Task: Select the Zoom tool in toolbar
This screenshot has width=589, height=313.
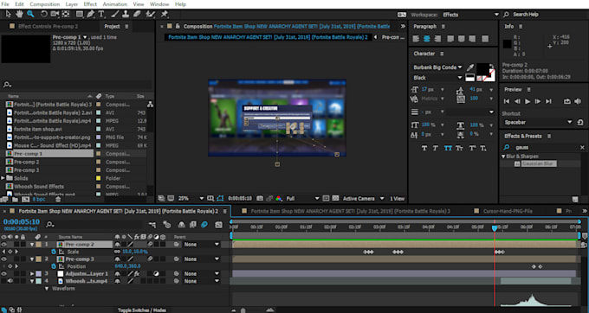Action: pyautogui.click(x=30, y=14)
